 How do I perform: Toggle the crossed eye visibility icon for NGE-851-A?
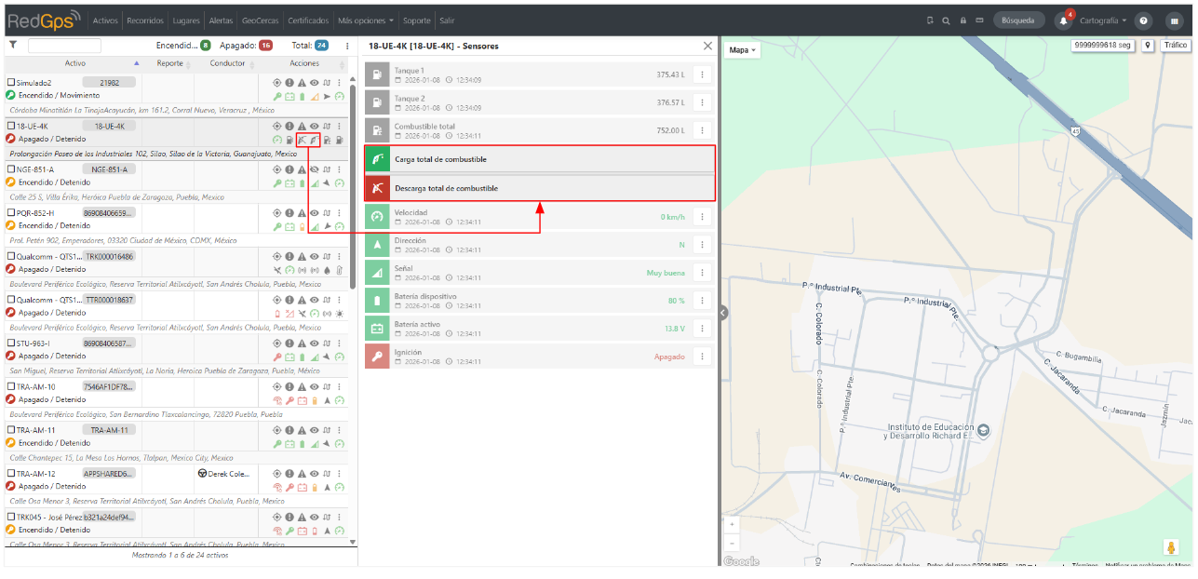click(x=315, y=169)
